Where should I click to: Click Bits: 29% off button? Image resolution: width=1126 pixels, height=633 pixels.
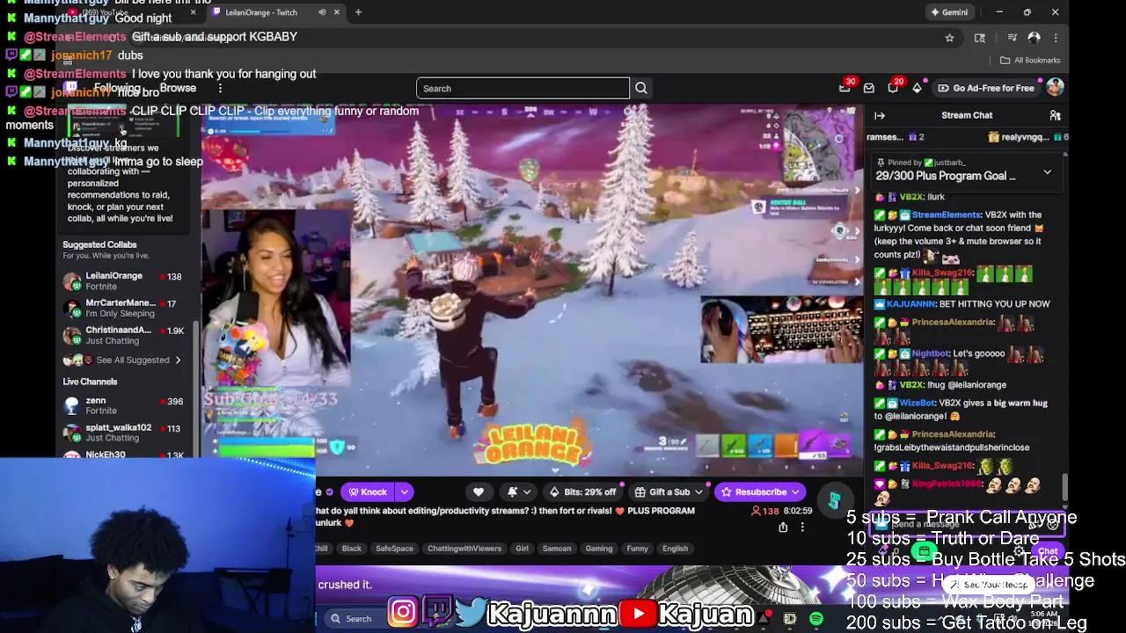point(582,492)
